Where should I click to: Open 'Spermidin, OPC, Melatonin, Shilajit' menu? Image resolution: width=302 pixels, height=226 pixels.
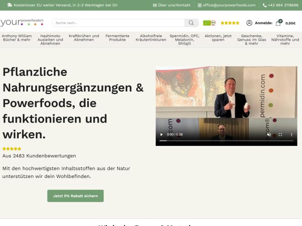point(184,40)
